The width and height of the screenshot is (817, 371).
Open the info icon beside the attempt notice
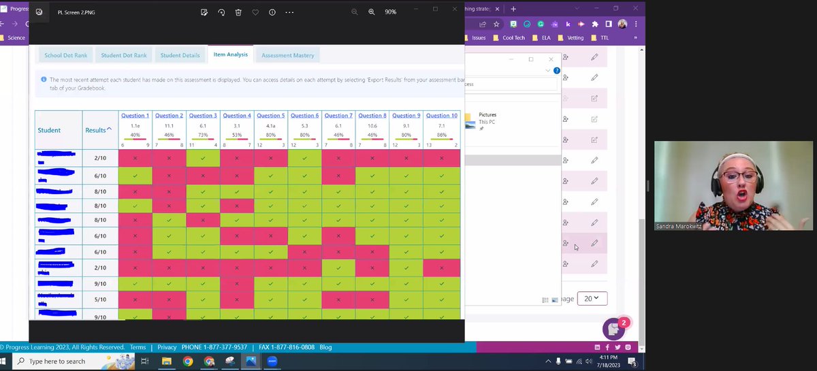pos(44,80)
